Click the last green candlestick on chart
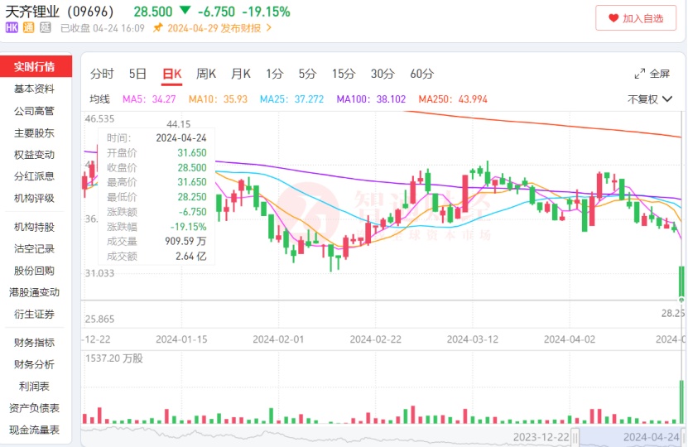This screenshot has width=688, height=447. tap(681, 281)
